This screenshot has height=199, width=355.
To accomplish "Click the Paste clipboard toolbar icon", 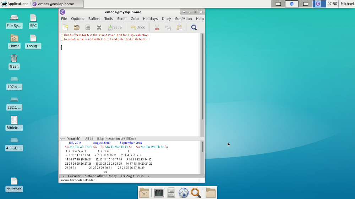I will [179, 27].
